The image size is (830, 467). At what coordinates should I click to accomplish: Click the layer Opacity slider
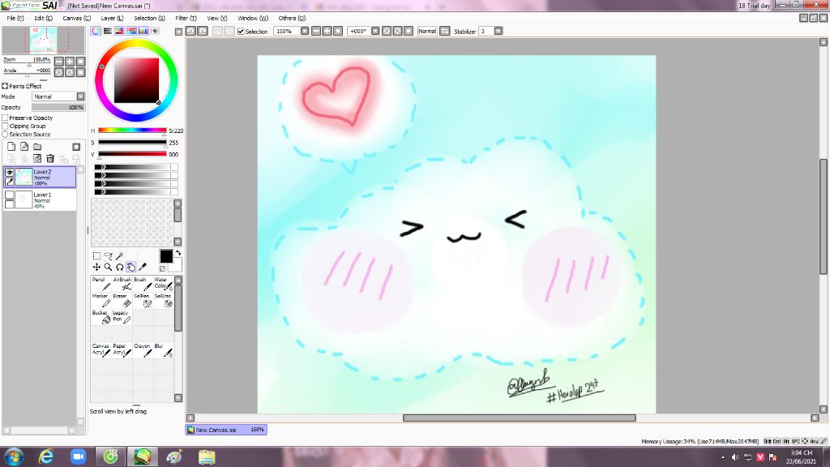pos(58,108)
